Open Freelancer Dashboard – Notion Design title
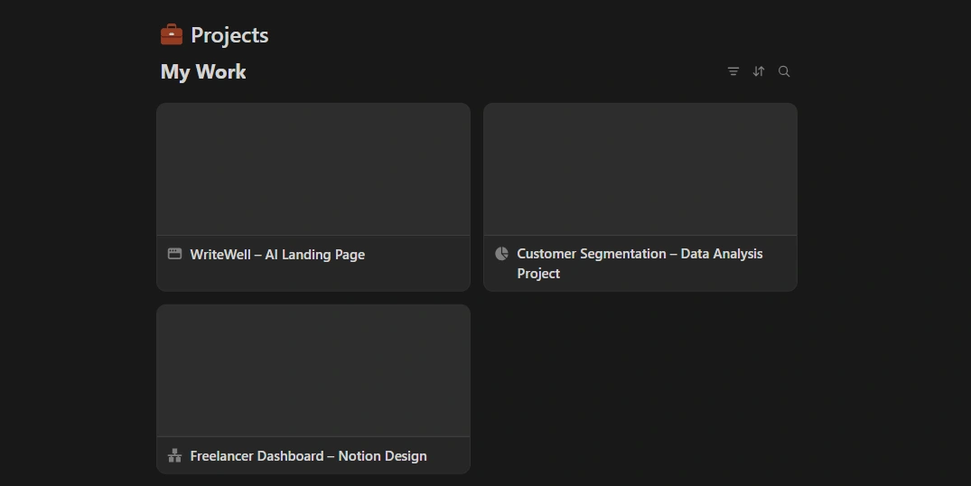The image size is (971, 486). pyautogui.click(x=308, y=456)
